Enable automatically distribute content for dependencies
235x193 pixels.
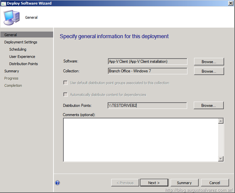click(65, 95)
